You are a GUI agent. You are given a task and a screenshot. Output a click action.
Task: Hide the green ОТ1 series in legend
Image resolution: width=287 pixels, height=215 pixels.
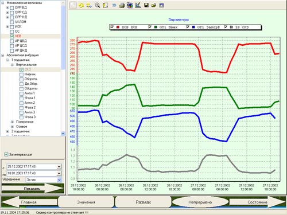coord(150,27)
